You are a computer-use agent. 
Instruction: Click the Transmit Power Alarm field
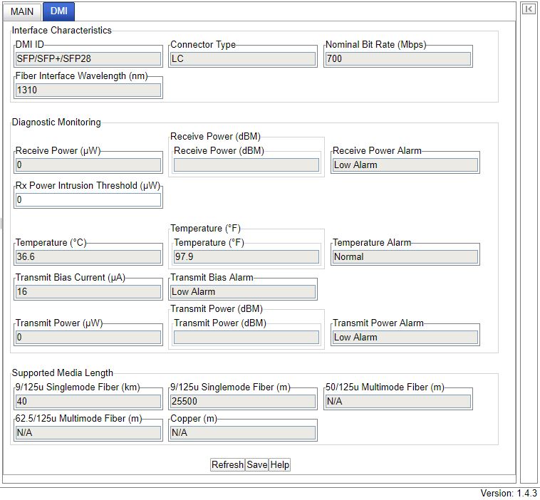[x=405, y=338]
